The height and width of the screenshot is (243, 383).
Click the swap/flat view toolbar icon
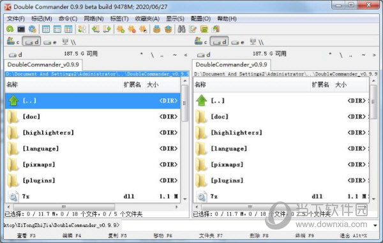coord(82,29)
